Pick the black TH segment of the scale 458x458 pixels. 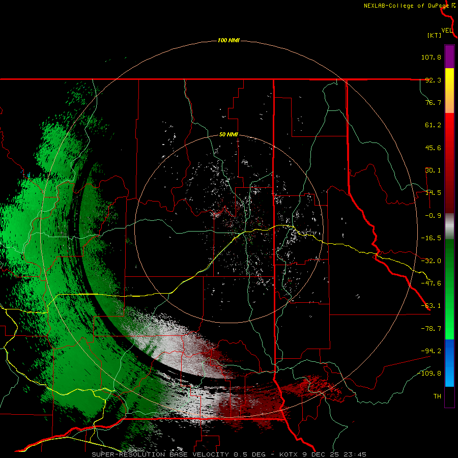(x=449, y=397)
